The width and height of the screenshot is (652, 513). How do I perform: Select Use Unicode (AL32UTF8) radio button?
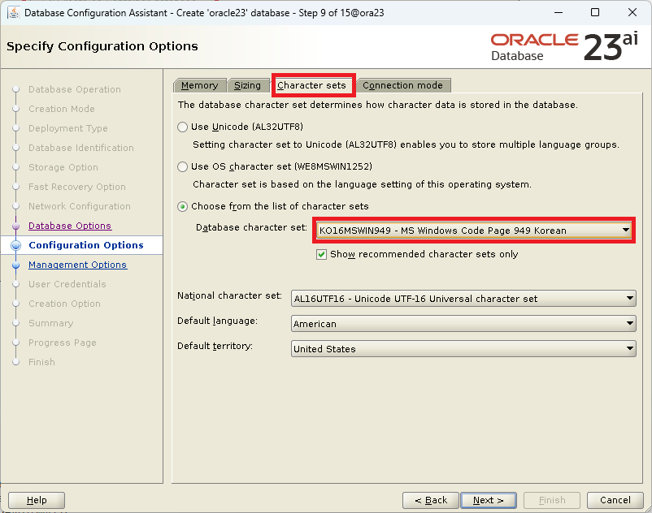click(183, 127)
